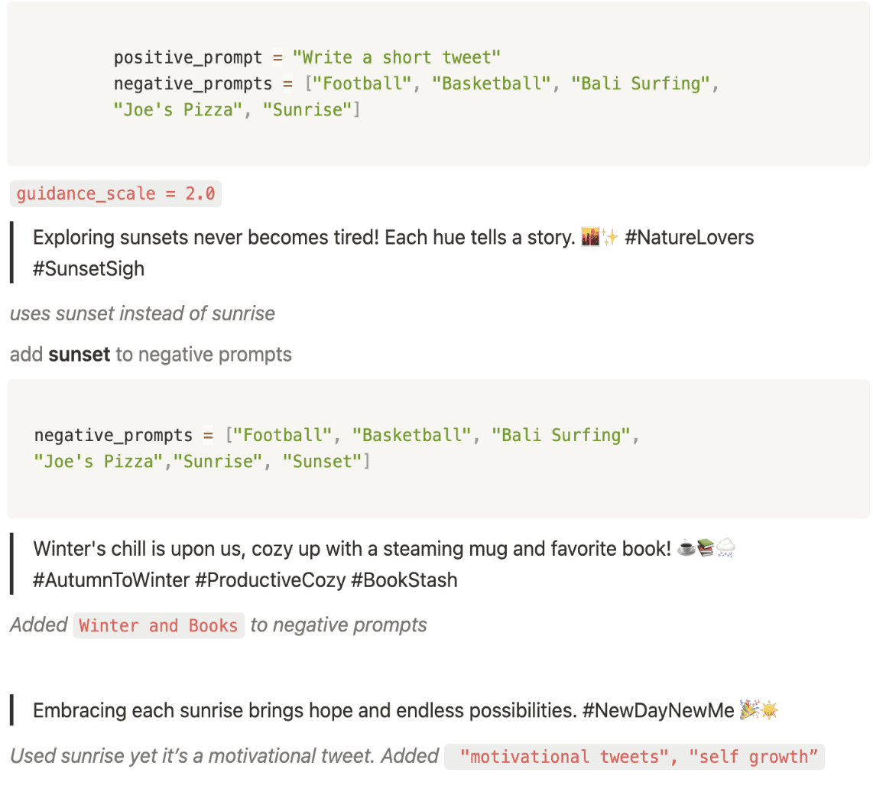
Task: Click the "motivational tweets", "self growth" code snippet
Action: (634, 758)
